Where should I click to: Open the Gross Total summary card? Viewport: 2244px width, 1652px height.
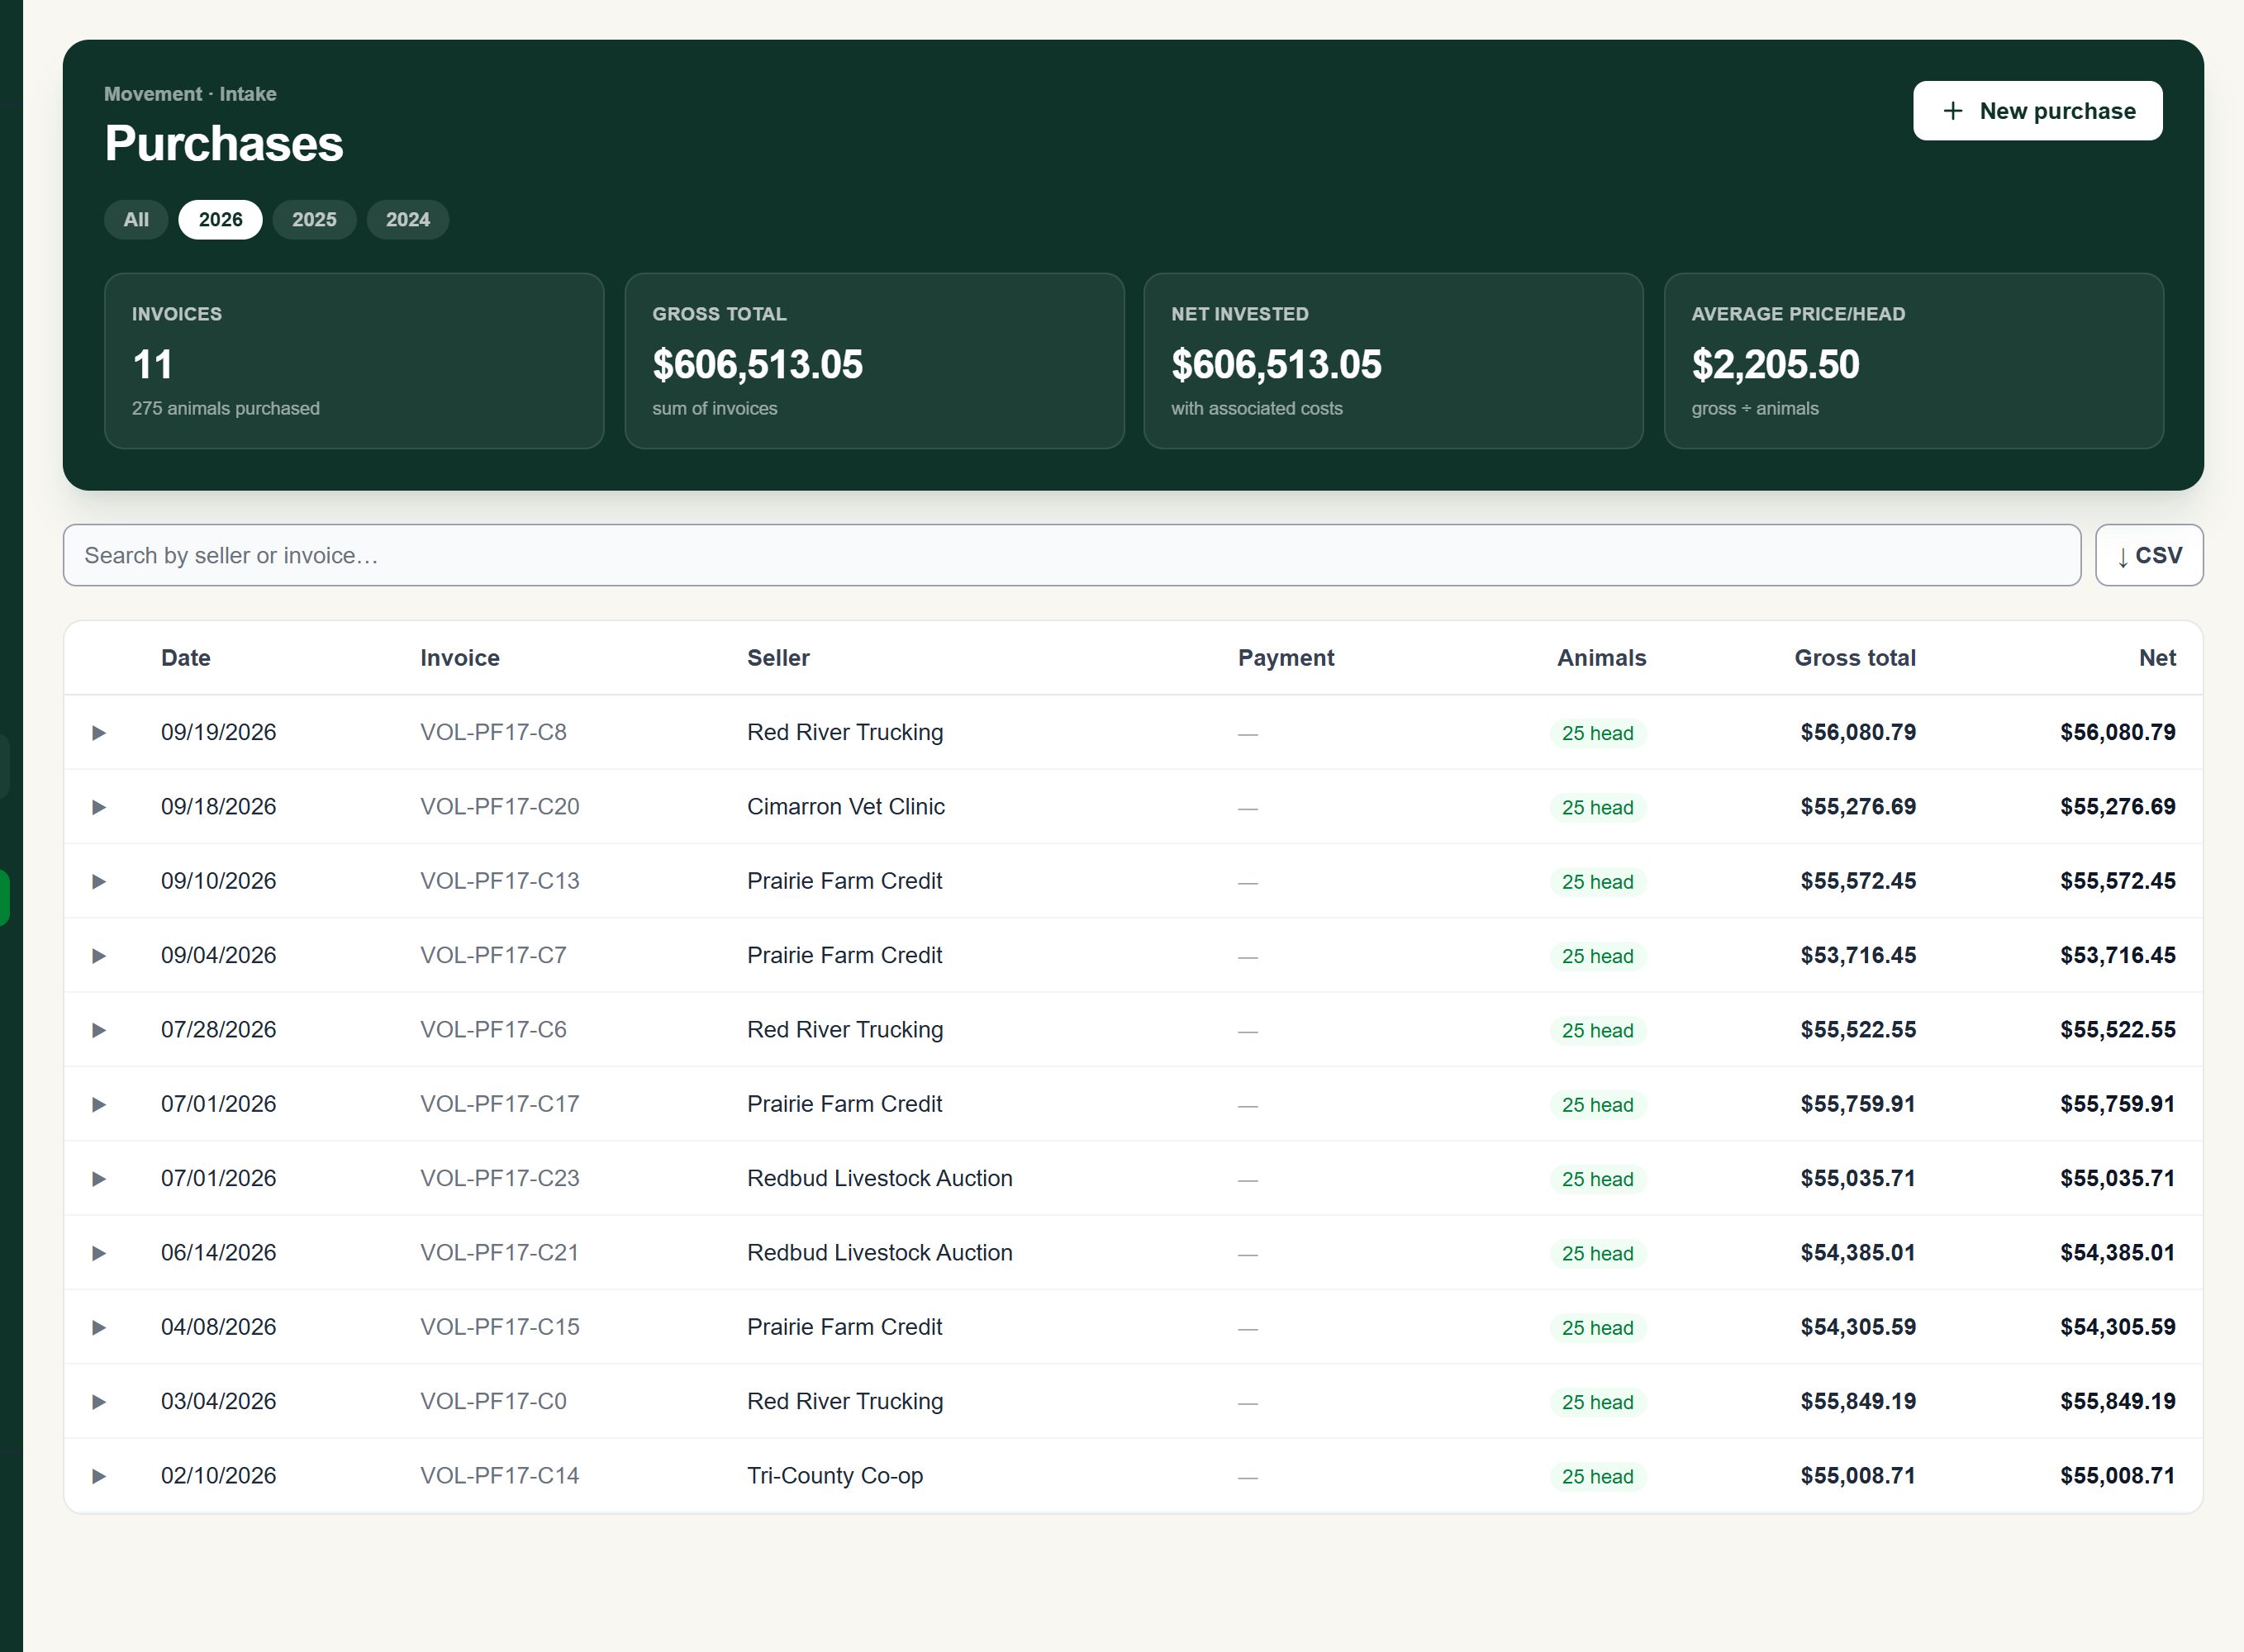tap(874, 361)
